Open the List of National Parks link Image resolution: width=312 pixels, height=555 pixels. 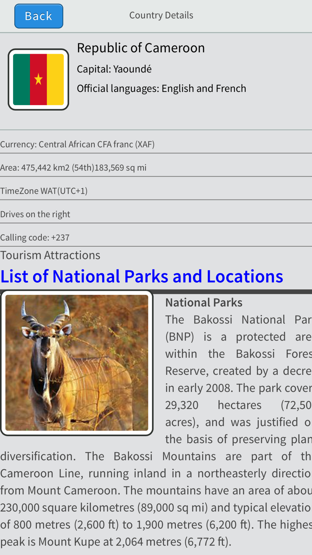tap(142, 277)
